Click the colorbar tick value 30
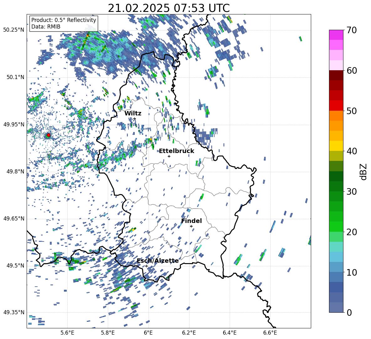Image resolution: width=371 pixels, height=339 pixels. [352, 192]
